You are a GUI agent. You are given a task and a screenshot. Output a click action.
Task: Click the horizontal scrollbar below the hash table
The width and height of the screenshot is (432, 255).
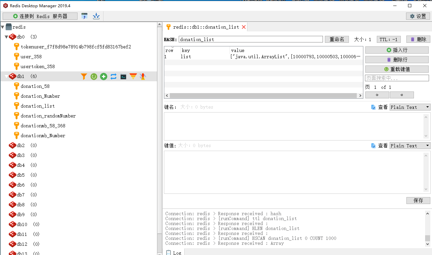[263, 95]
